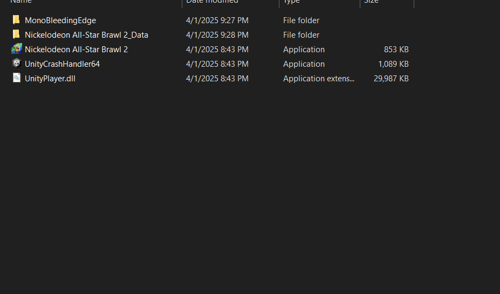Click the 1,089 KB size value
This screenshot has width=500, height=294.
tap(393, 64)
